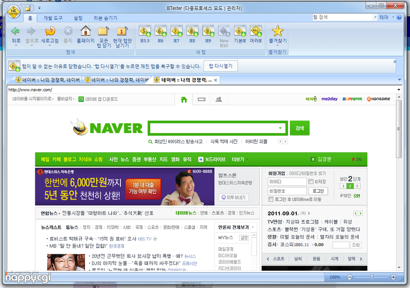Expand the 언론사 전체보기 dropdown

(x=253, y=227)
